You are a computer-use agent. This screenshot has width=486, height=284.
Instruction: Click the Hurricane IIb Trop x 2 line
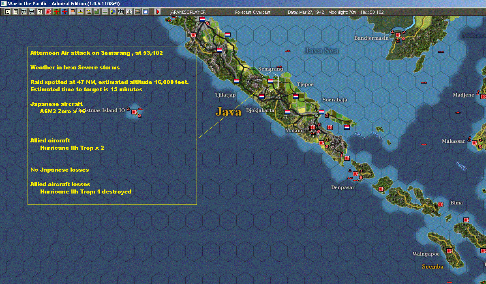click(72, 148)
